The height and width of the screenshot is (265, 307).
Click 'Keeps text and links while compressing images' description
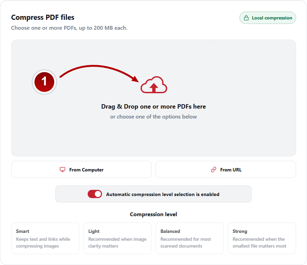[43, 242]
